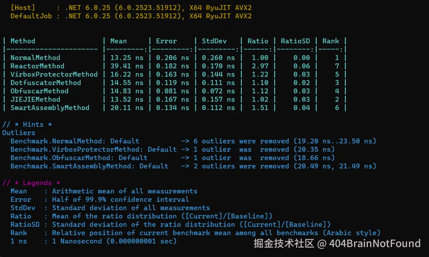
Task: Click the Error column header
Action: (166, 41)
